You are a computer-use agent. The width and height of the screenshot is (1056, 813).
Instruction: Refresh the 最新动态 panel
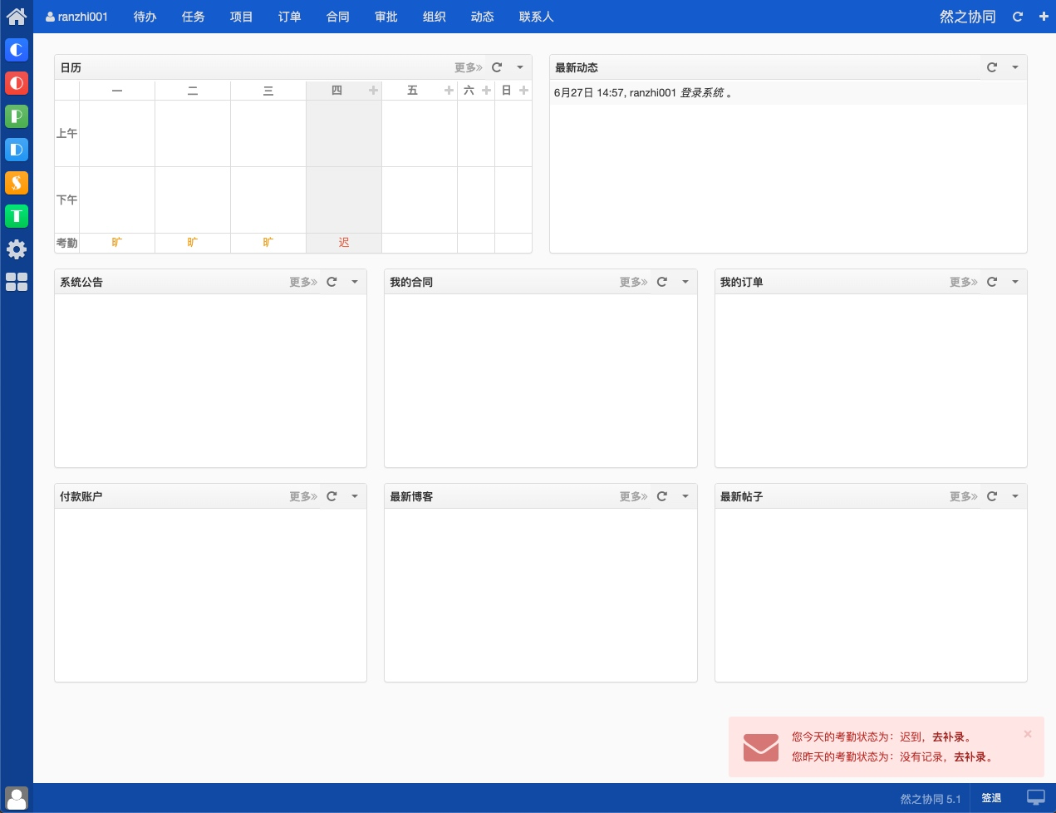pos(992,67)
